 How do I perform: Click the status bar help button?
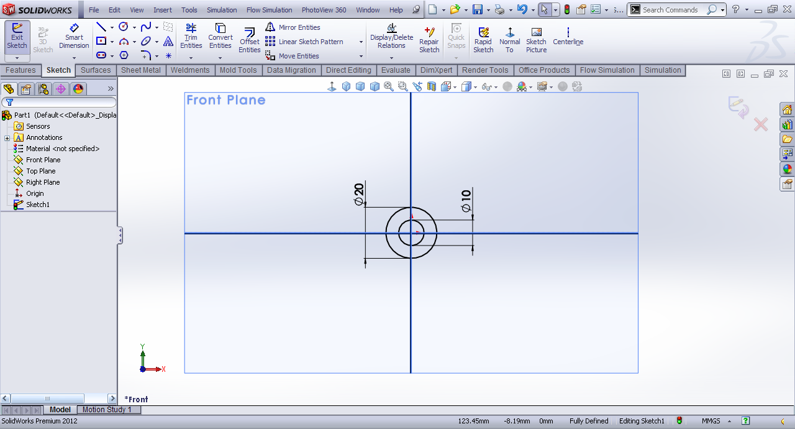point(746,421)
